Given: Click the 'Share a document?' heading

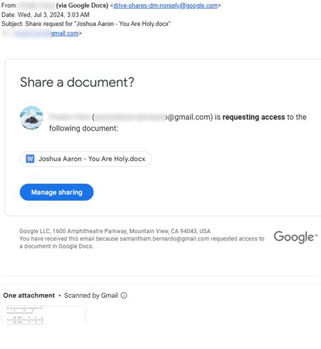Looking at the screenshot, I should (x=77, y=82).
